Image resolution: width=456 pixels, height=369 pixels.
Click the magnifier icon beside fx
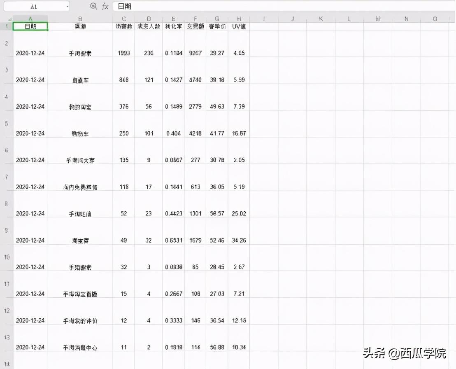tap(93, 6)
